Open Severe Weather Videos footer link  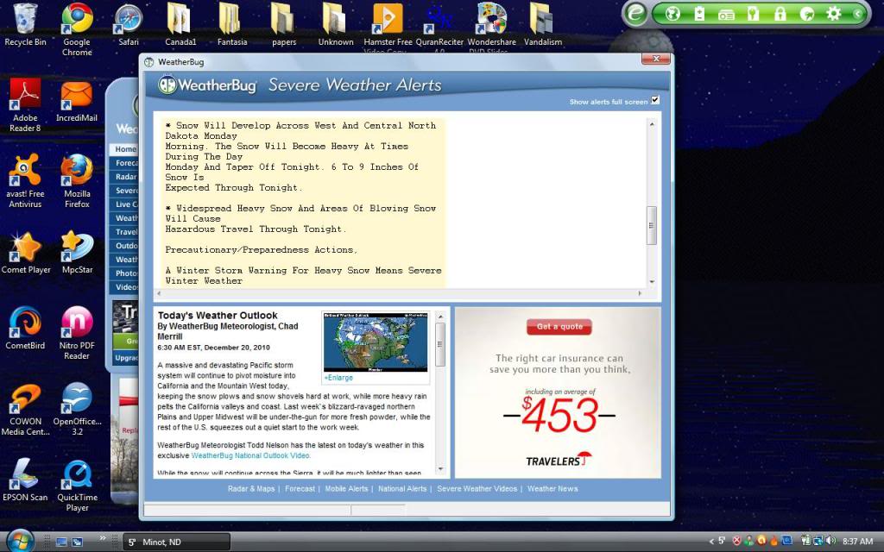pos(477,489)
